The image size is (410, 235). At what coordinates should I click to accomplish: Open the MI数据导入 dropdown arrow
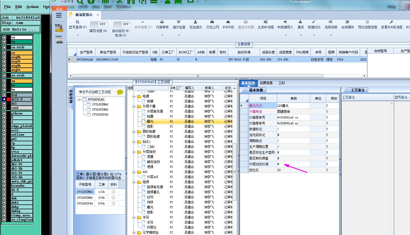click(x=285, y=35)
